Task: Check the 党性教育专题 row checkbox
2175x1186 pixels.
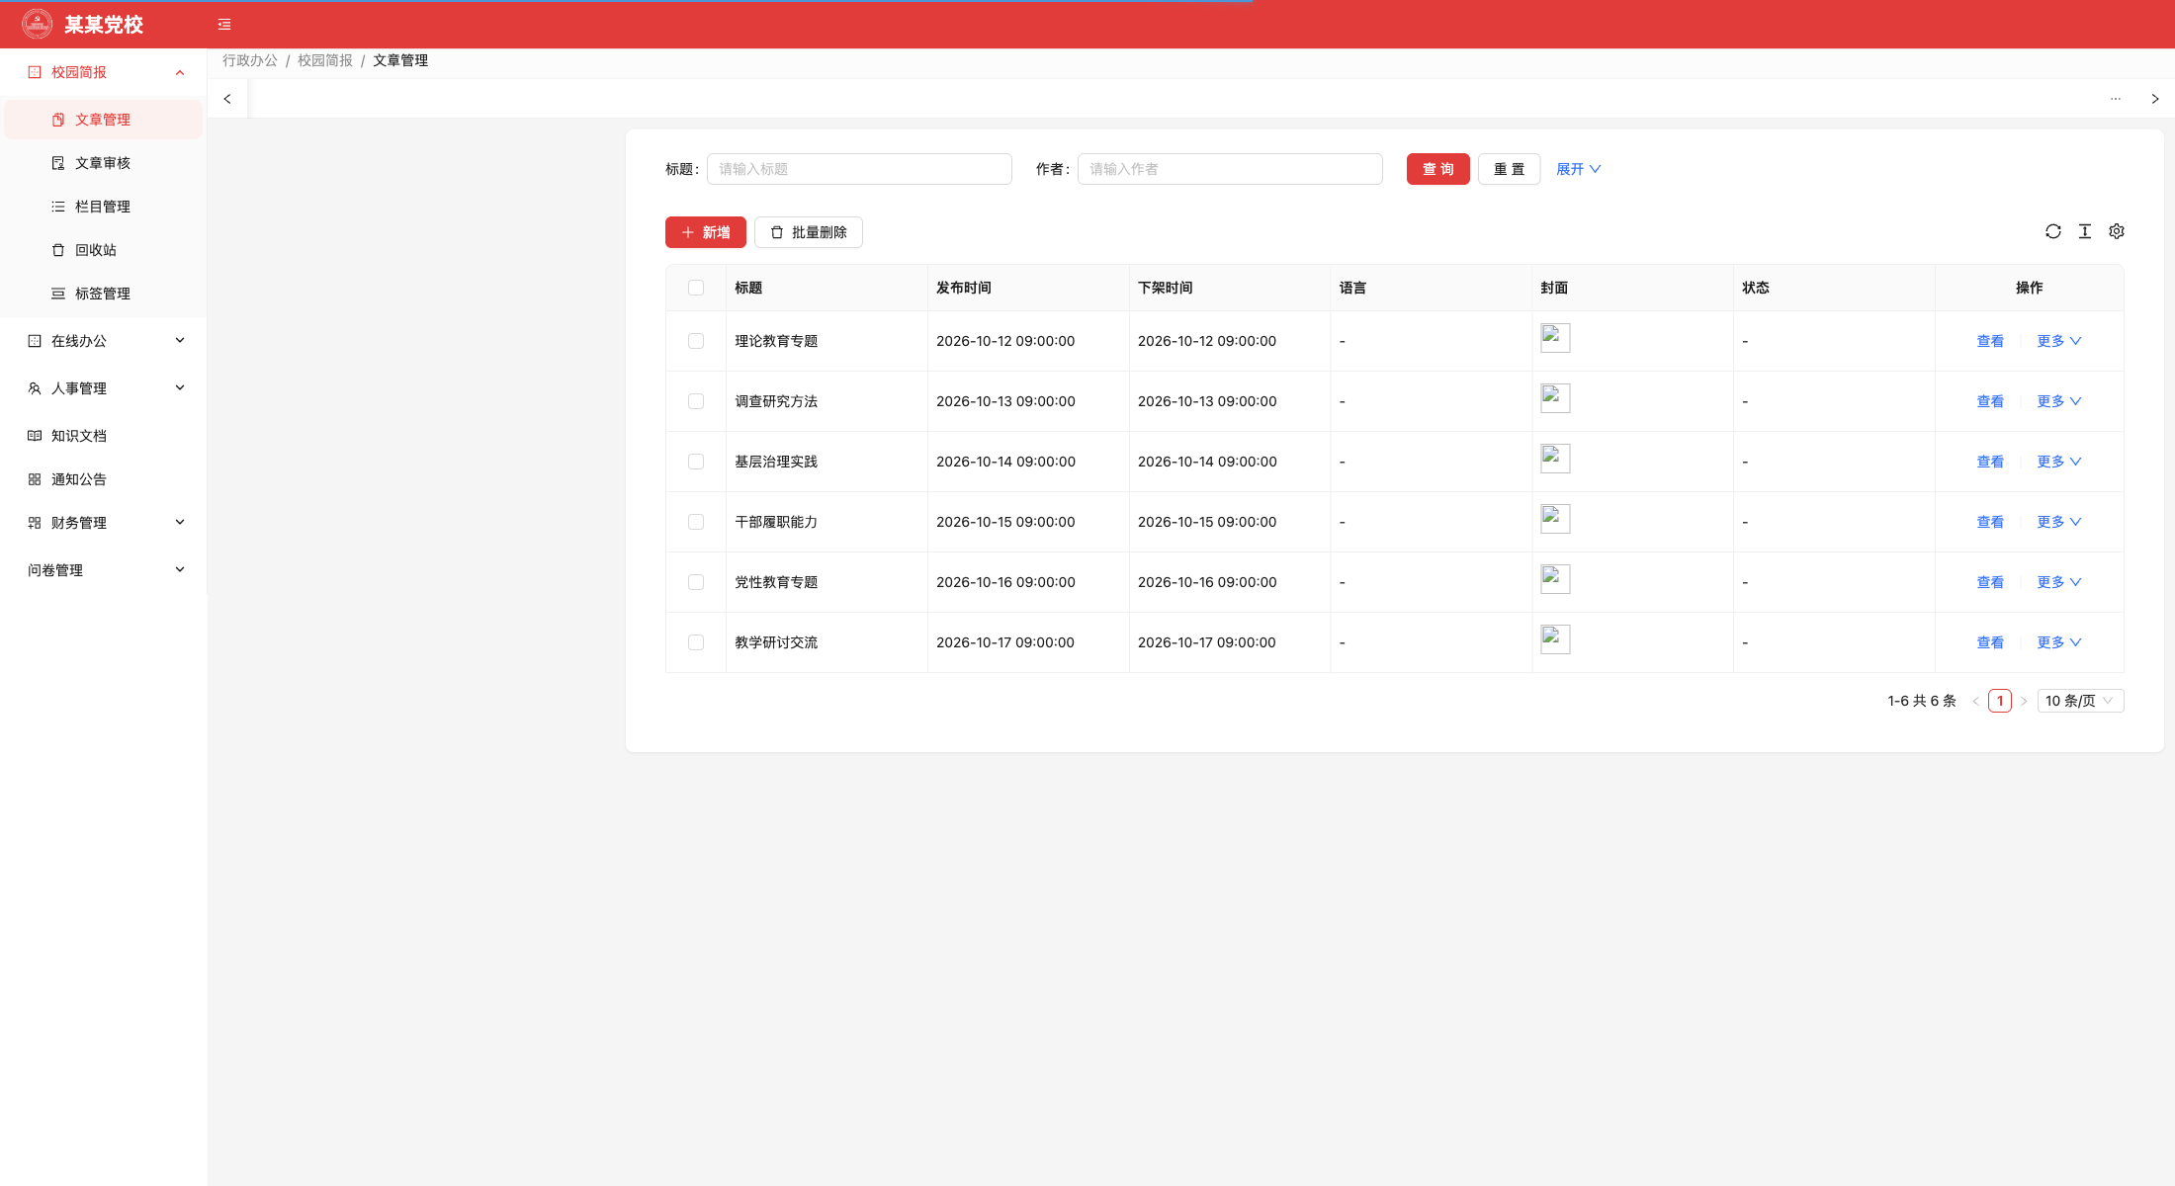Action: click(x=696, y=582)
